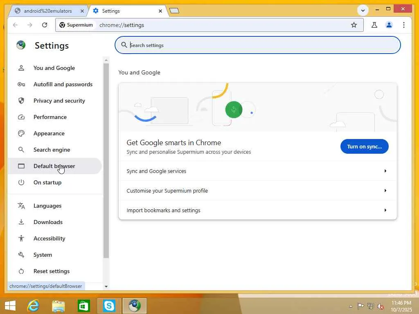Open the tab search dropdown arrow
The width and height of the screenshot is (419, 314).
click(x=363, y=11)
